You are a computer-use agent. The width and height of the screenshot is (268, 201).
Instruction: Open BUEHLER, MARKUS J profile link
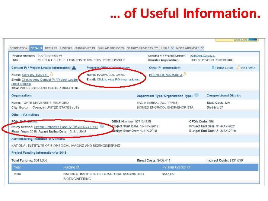pos(166,75)
